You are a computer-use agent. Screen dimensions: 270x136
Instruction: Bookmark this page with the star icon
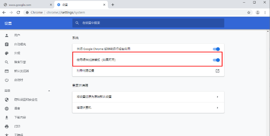pos(249,12)
